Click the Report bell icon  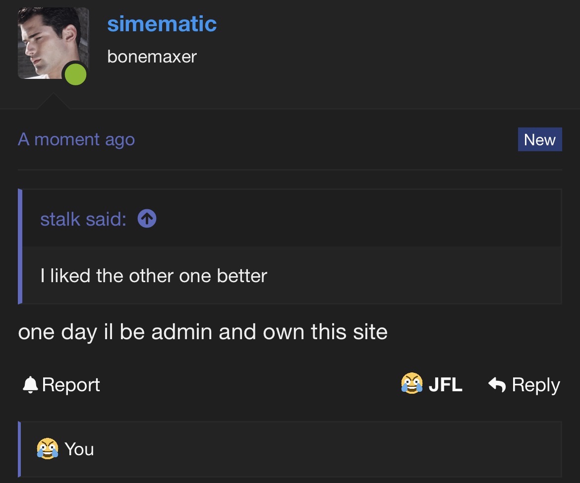tap(30, 384)
